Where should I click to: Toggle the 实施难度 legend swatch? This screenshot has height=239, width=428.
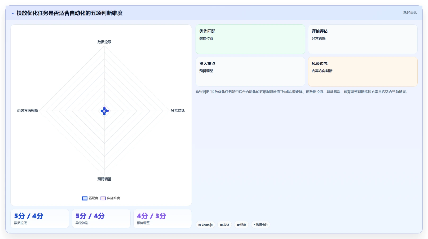[103, 198]
